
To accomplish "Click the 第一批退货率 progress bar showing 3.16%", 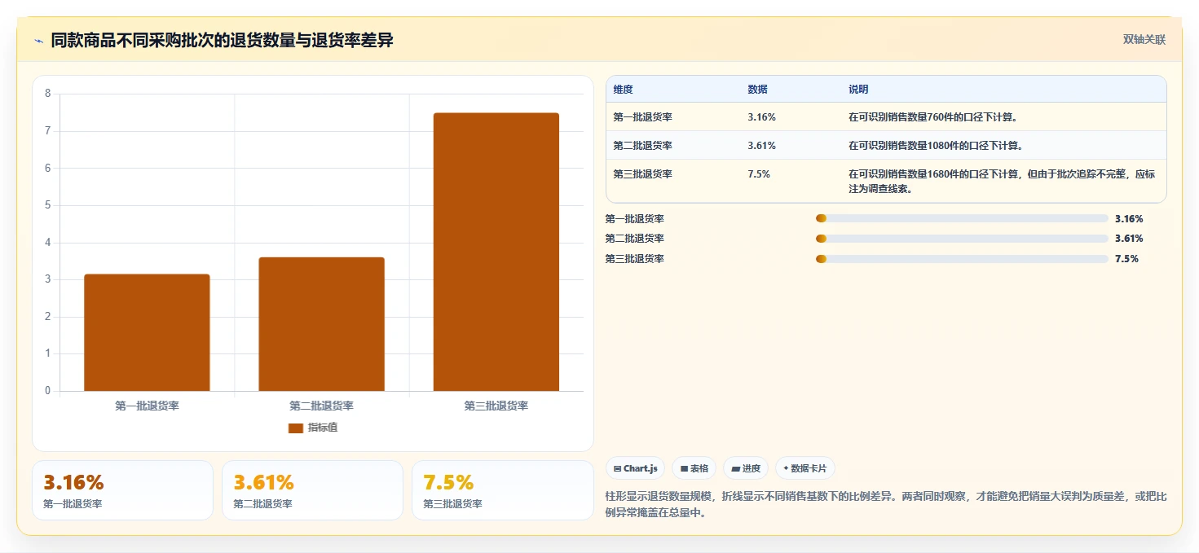I will [x=962, y=218].
